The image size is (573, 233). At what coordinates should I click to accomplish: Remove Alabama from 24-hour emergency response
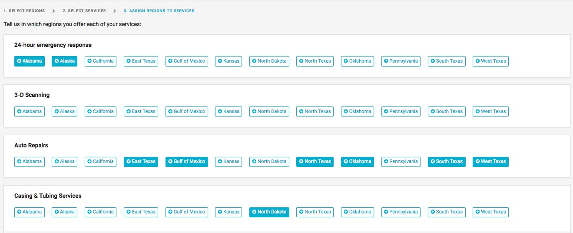tap(30, 61)
